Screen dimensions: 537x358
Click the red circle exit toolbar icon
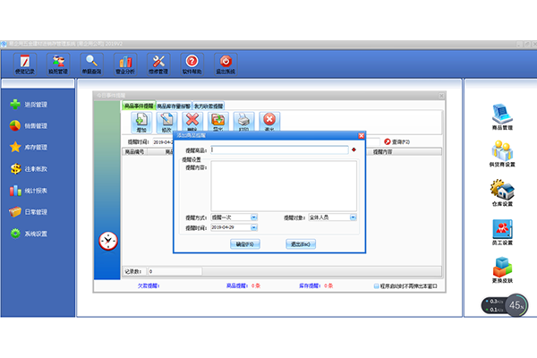click(x=269, y=122)
